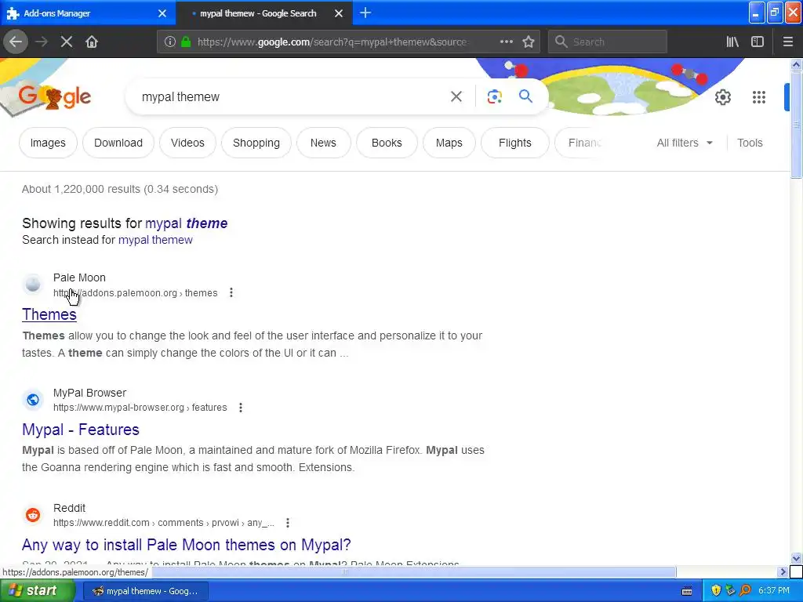Click the scrollbar down arrow
Viewport: 803px width, 602px height.
click(x=796, y=558)
